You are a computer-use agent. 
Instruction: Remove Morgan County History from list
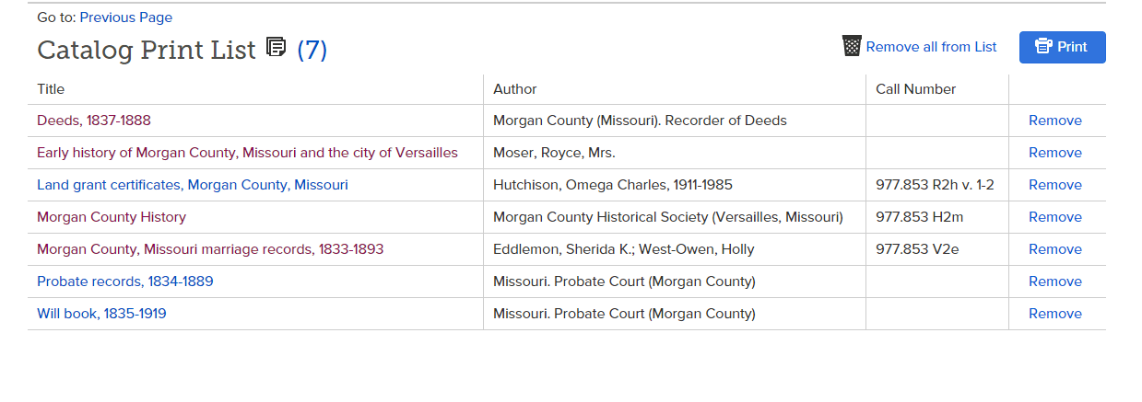[1055, 217]
